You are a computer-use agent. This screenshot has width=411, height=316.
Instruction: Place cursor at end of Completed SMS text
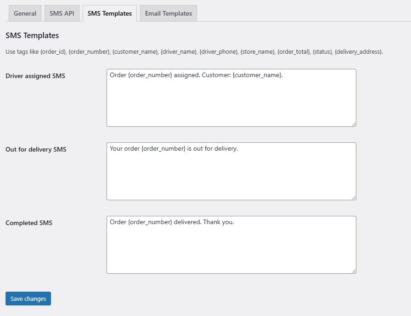point(234,222)
